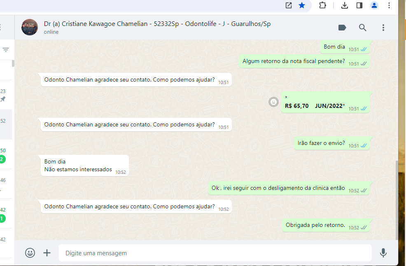React to the R$ 65,70 message

[x=273, y=102]
